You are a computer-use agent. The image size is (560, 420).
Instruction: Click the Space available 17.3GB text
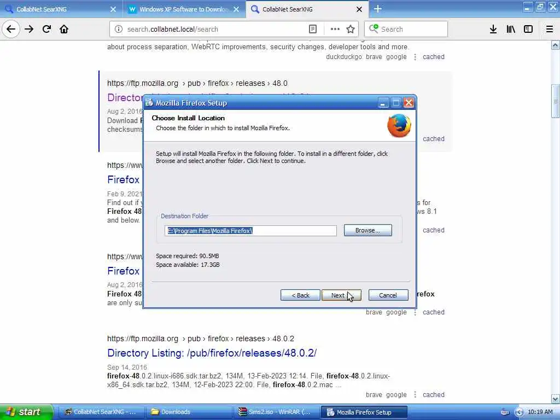pyautogui.click(x=188, y=265)
